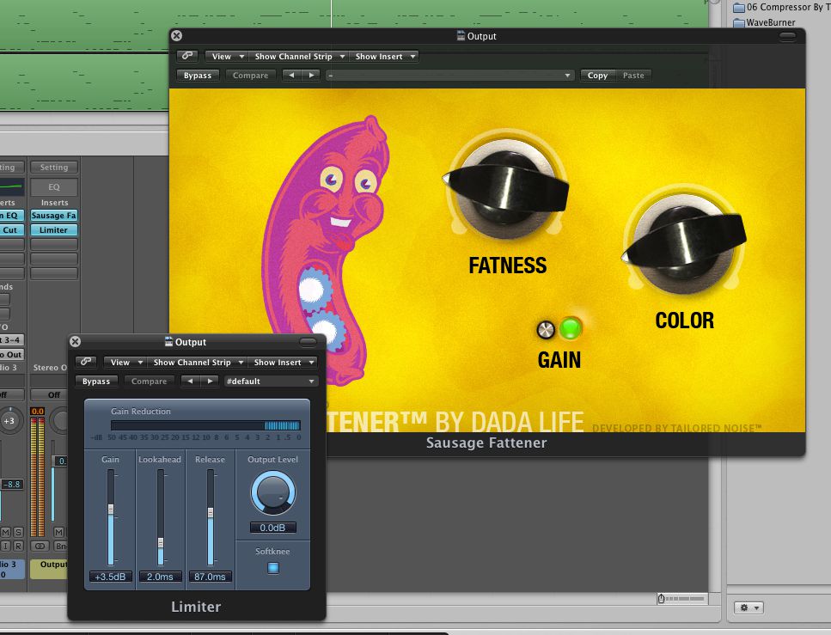Go to next preset in Sausage Fattener
831x635 pixels.
(312, 76)
